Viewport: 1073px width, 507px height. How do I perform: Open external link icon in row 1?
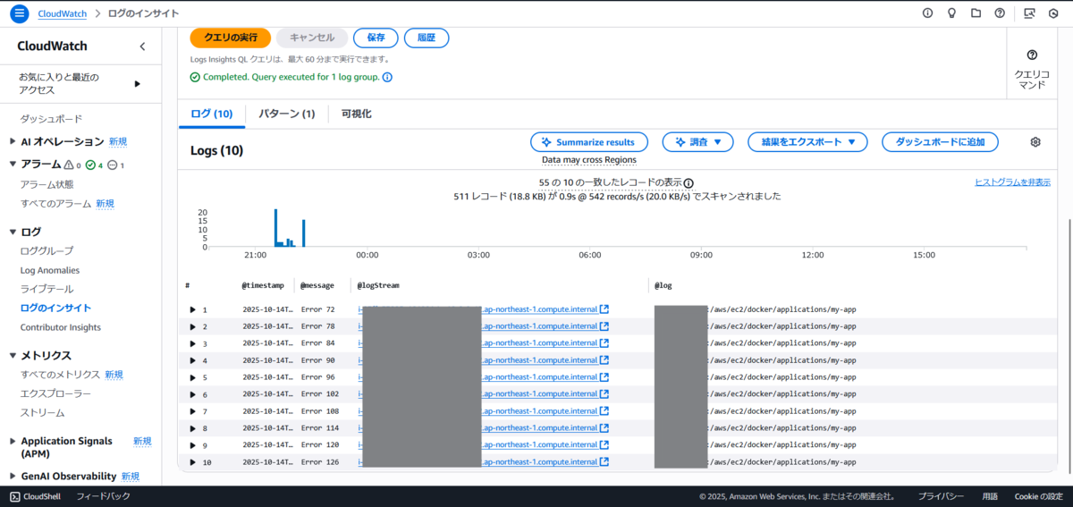[604, 309]
